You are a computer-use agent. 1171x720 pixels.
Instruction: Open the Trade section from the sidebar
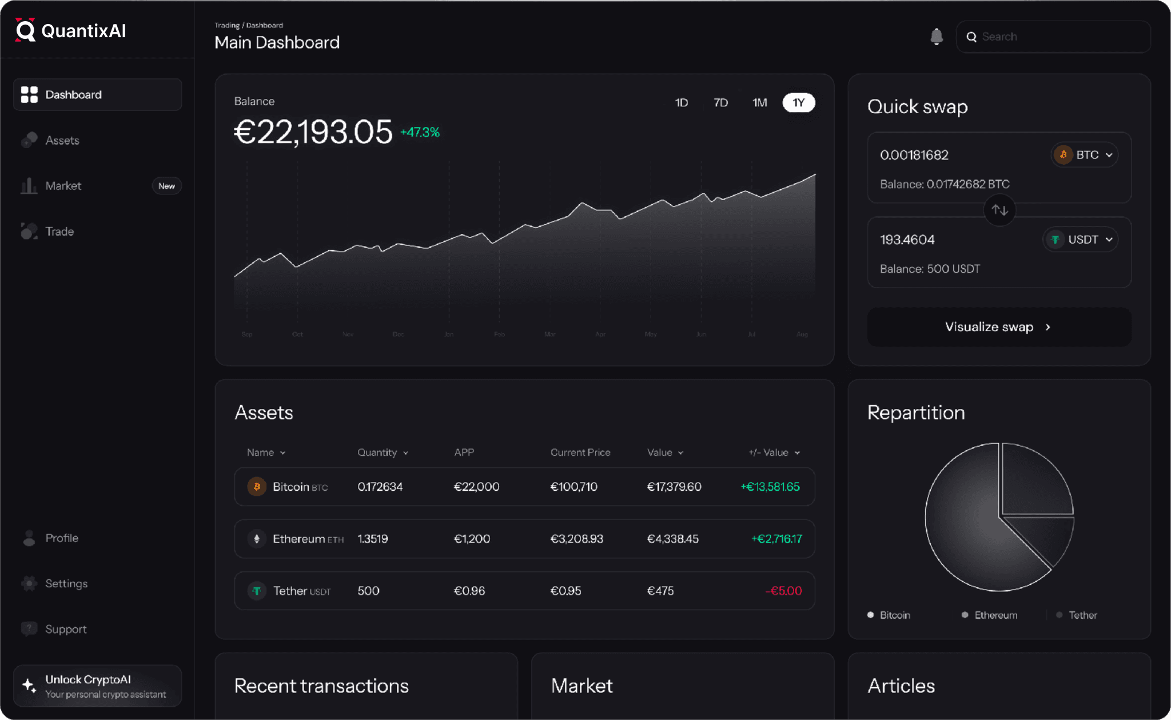click(58, 231)
